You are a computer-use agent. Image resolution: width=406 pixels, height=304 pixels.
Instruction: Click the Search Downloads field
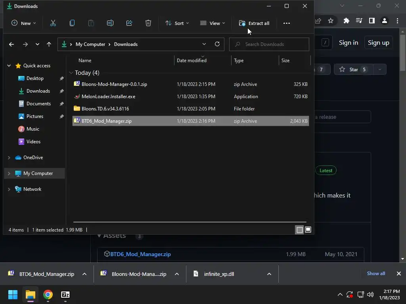269,44
